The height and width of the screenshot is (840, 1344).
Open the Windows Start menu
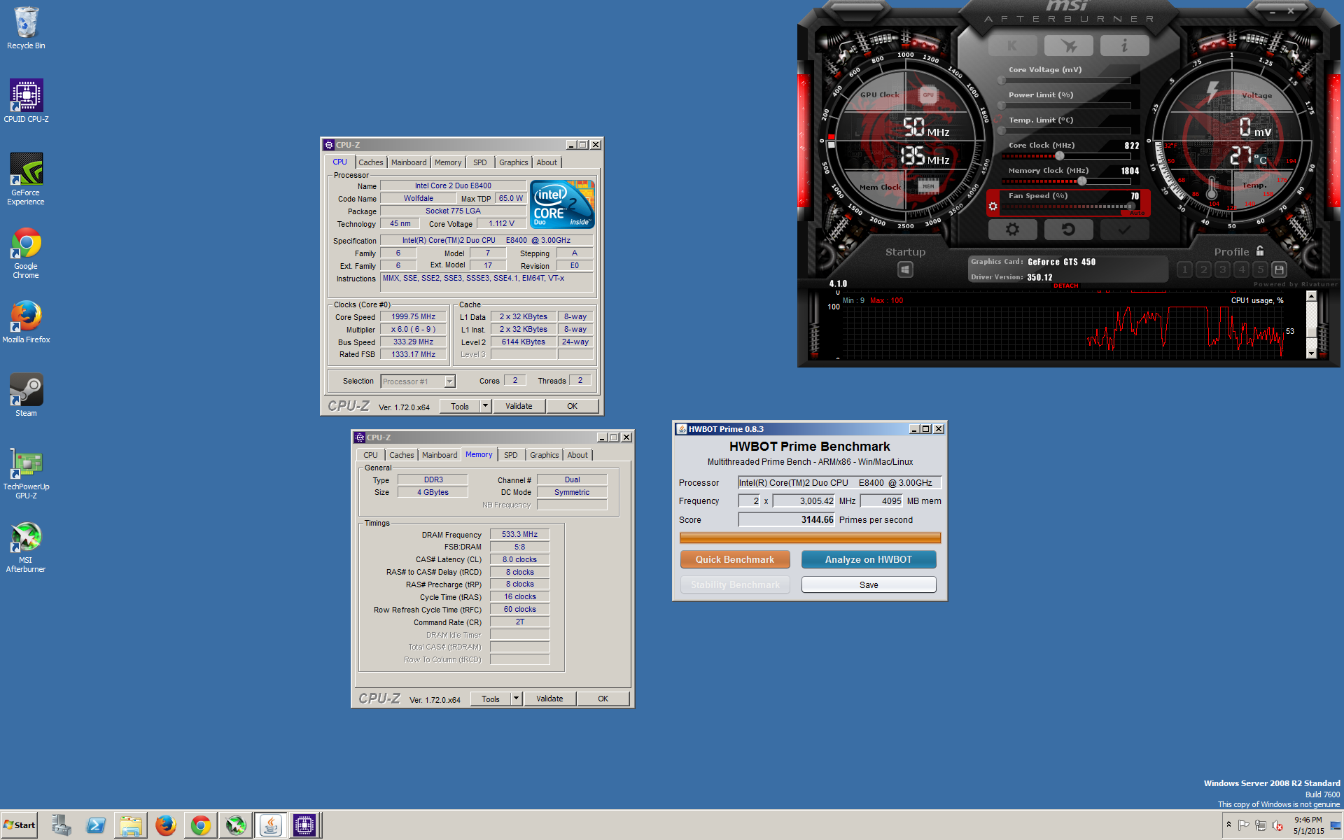click(20, 825)
